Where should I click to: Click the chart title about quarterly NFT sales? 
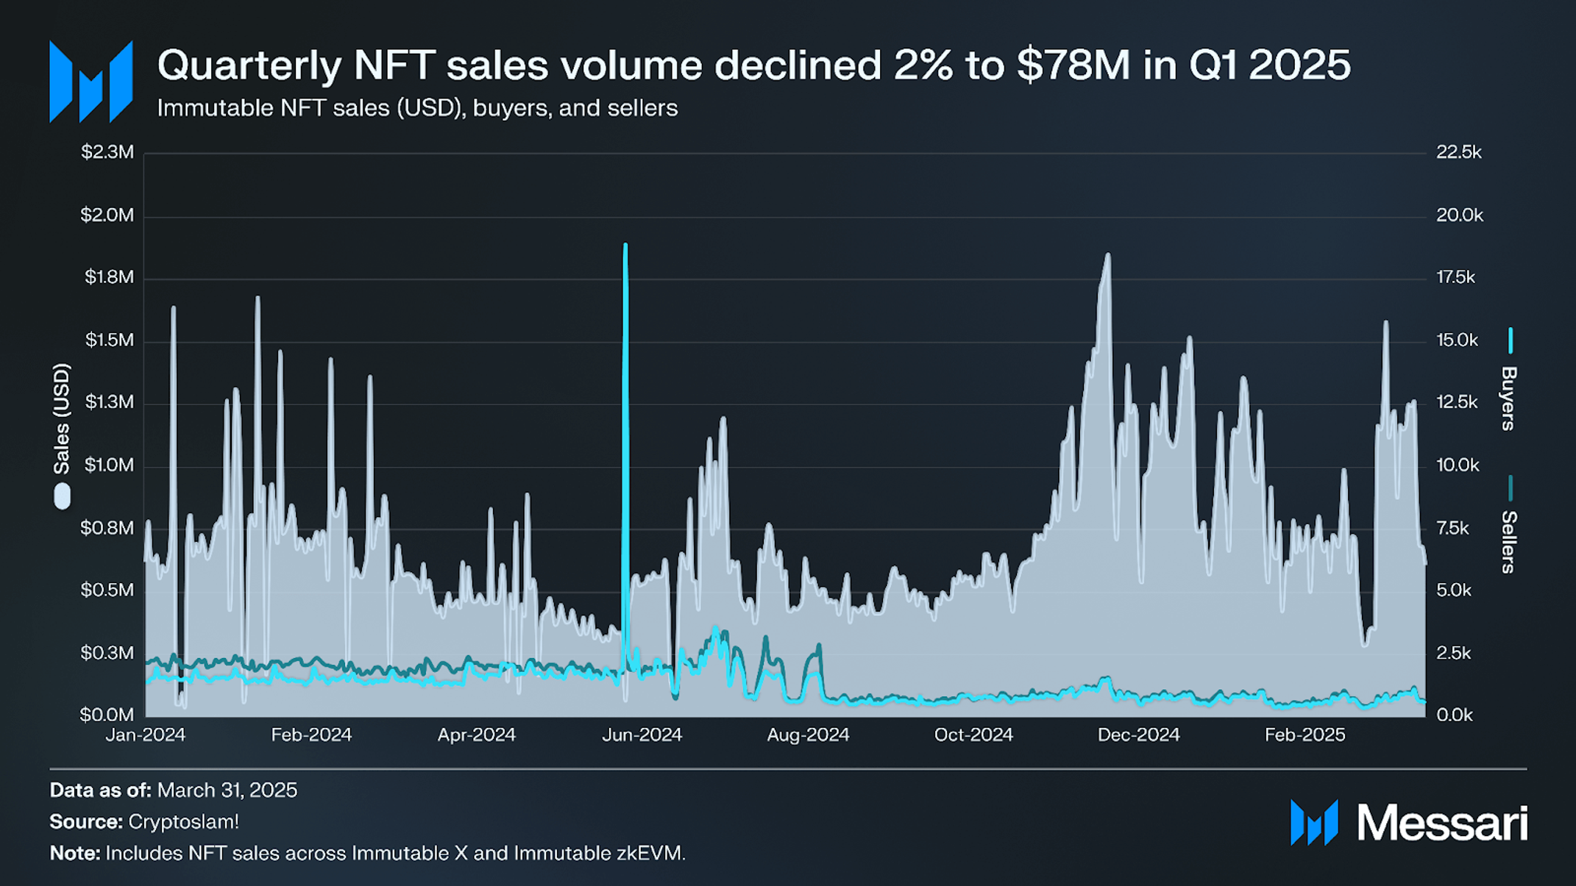754,65
